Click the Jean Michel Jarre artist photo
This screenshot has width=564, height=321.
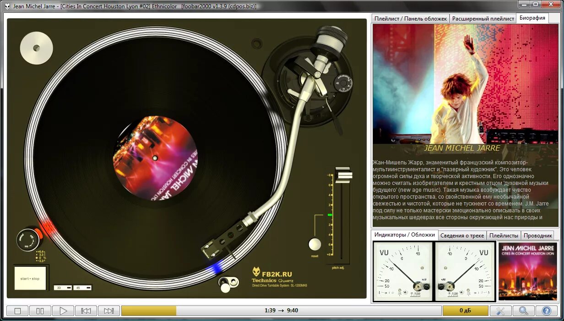(465, 84)
